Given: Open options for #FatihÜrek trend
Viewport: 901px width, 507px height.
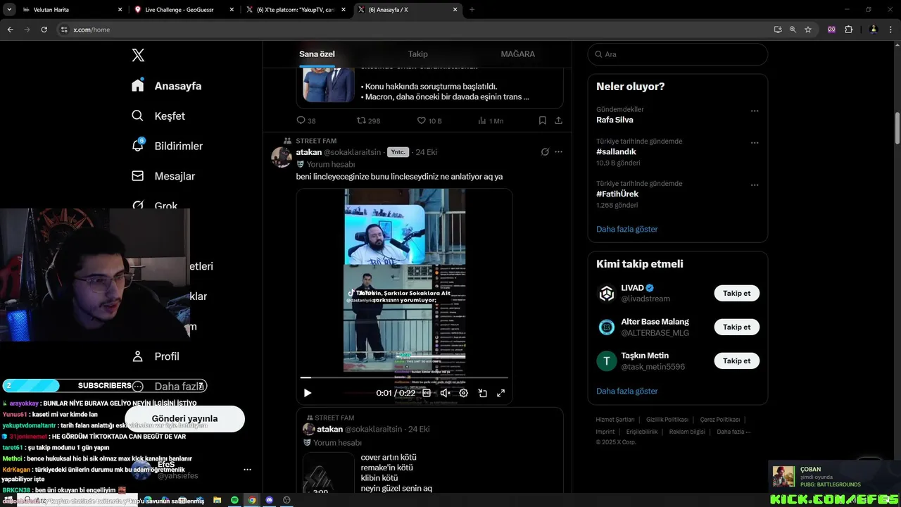Looking at the screenshot, I should point(755,184).
